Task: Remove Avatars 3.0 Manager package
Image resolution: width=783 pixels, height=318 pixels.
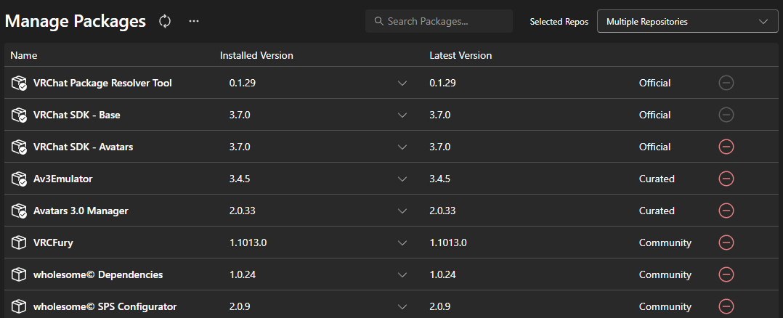Action: point(726,211)
